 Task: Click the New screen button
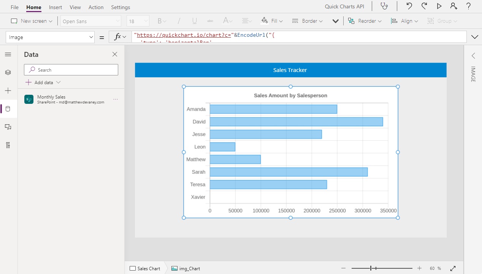click(x=29, y=21)
